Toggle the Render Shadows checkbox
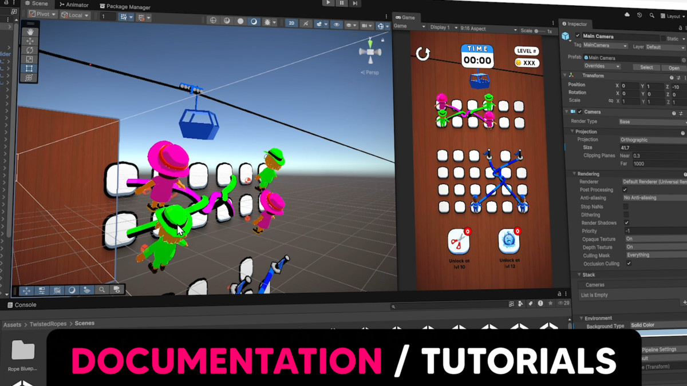Viewport: 687px width, 386px height. point(627,222)
